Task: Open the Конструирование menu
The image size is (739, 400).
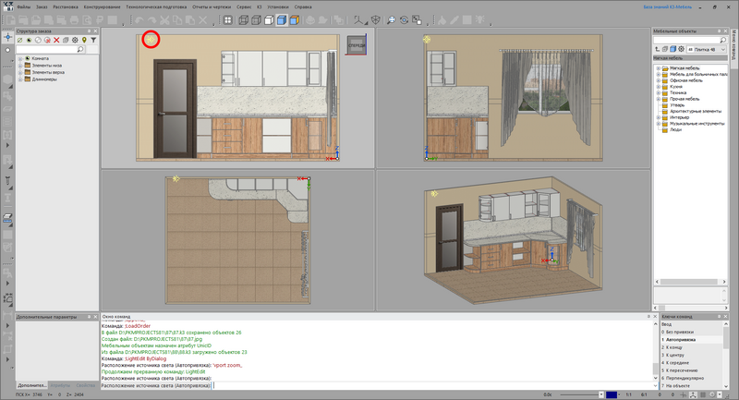Action: (x=103, y=7)
